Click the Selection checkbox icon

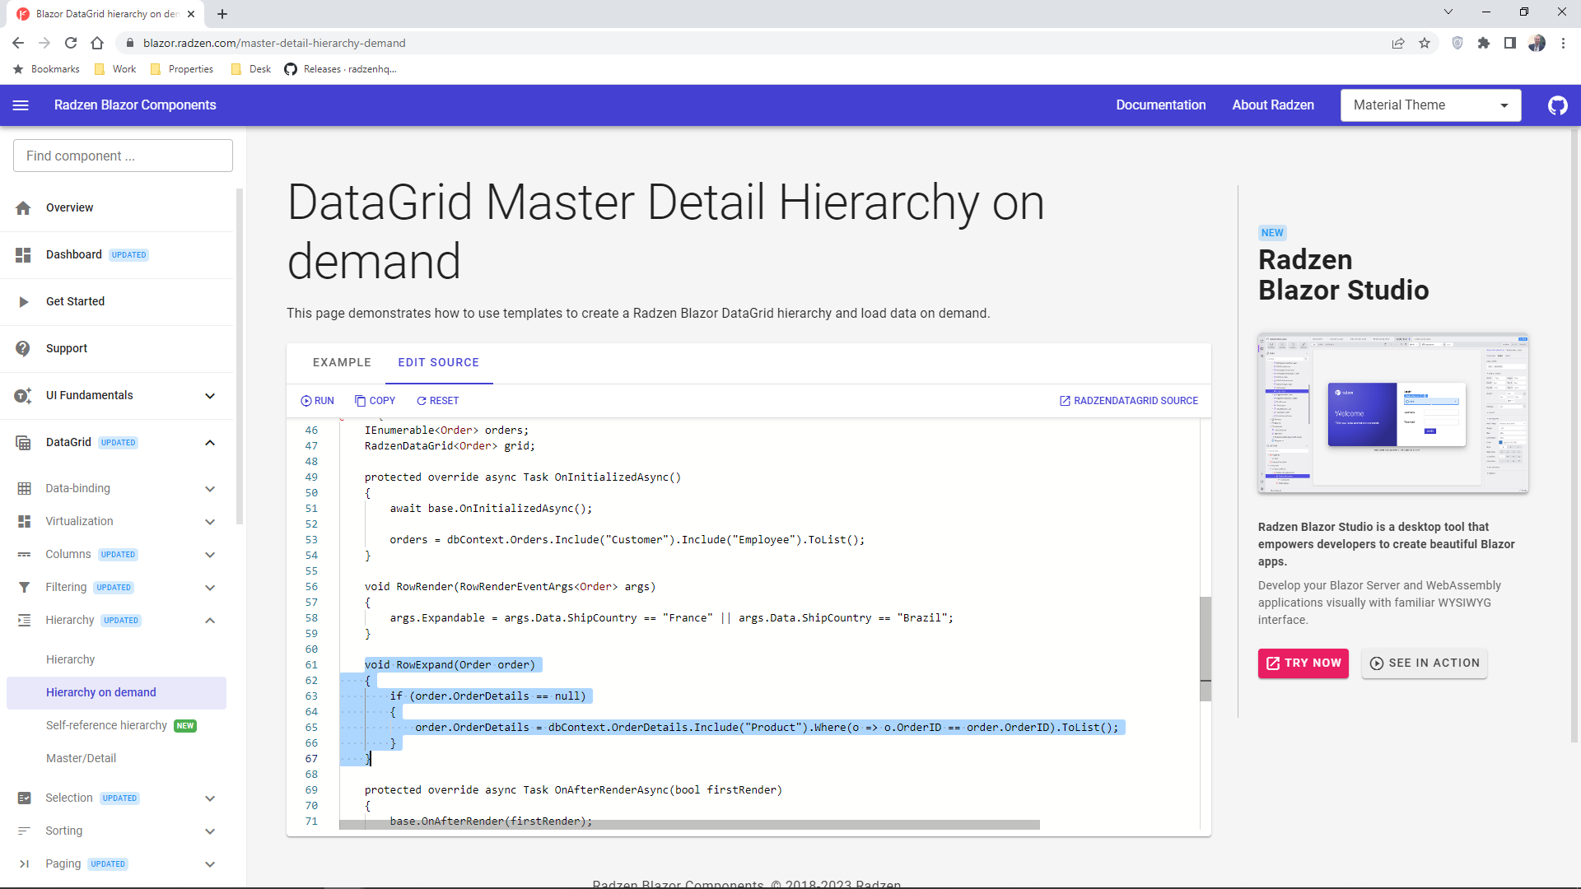[24, 798]
